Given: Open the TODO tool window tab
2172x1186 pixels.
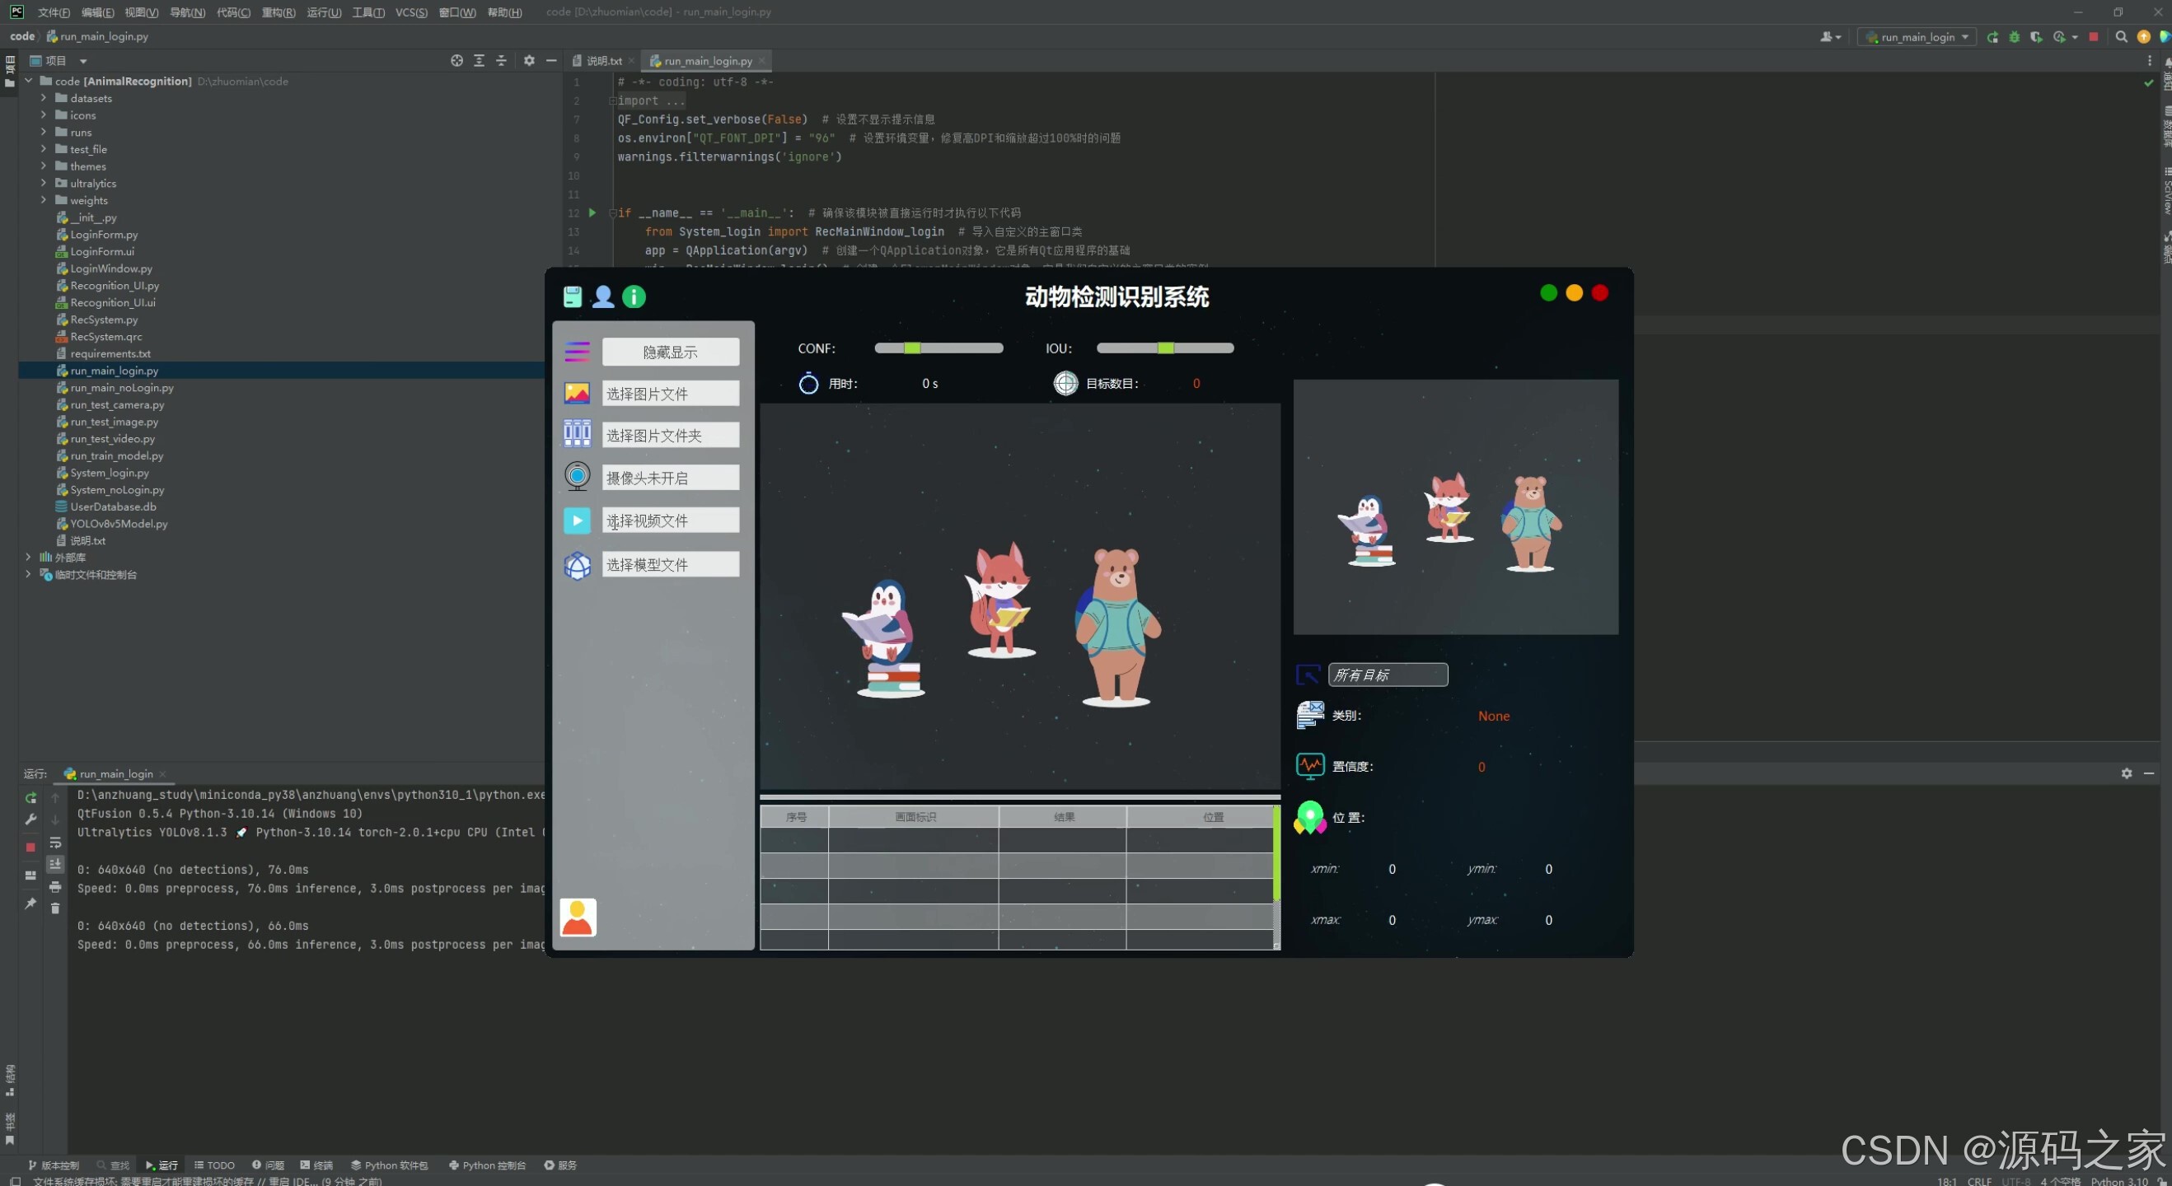Looking at the screenshot, I should (214, 1165).
